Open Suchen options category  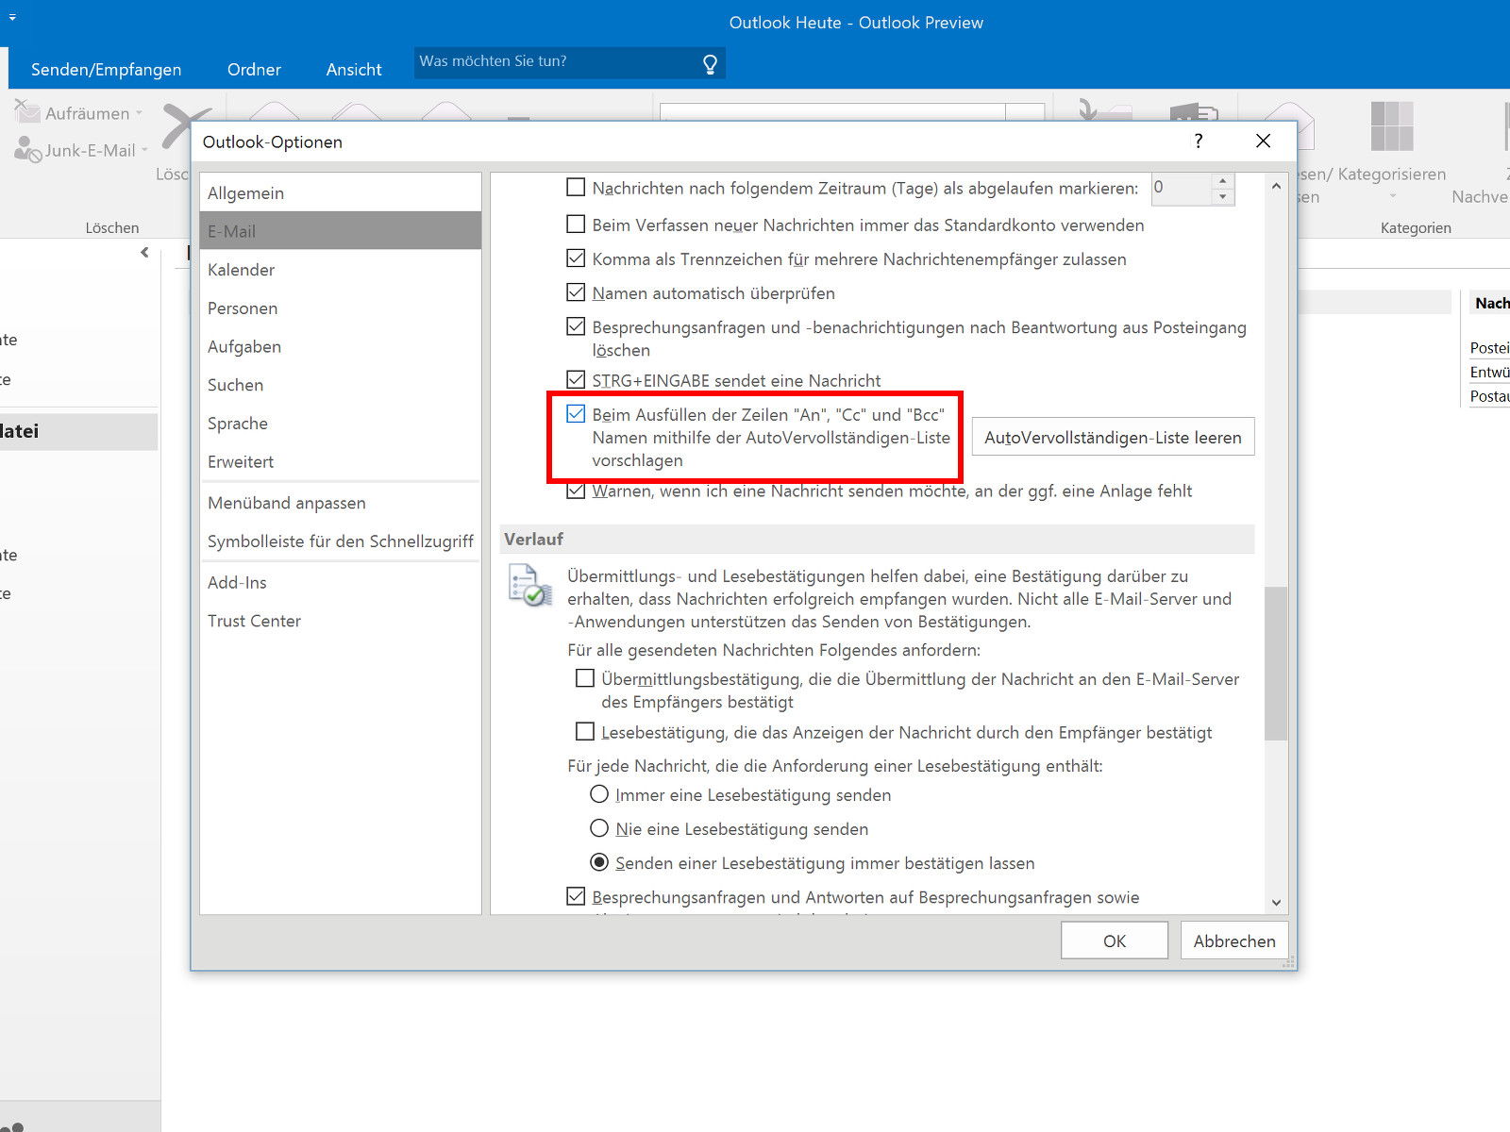click(341, 385)
